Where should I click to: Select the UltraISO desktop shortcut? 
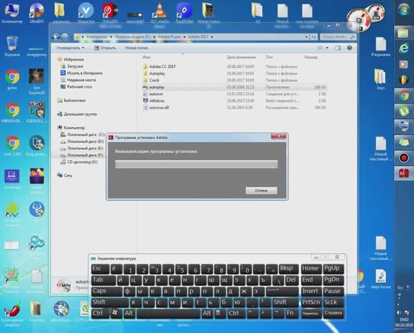click(x=36, y=13)
